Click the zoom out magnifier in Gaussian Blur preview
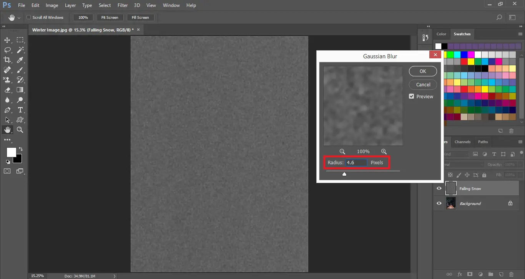 (342, 151)
